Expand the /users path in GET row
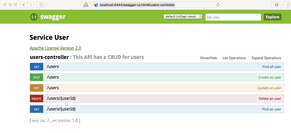Viewport: 291px width, 133px height. 53,67
